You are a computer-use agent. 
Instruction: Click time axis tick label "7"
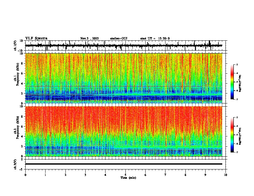(x=165, y=175)
